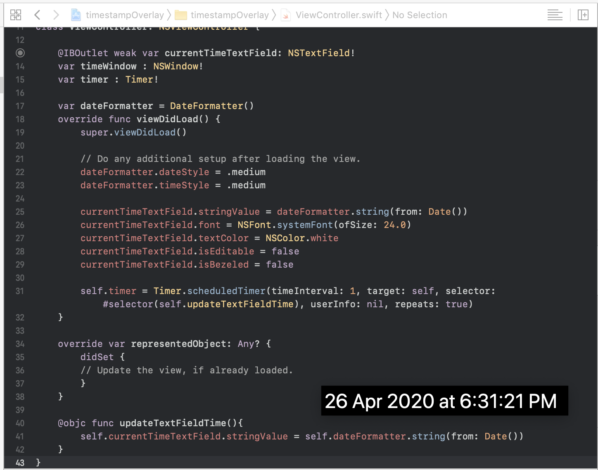Go forward with the right arrow
This screenshot has height=470, width=598.
click(x=56, y=15)
